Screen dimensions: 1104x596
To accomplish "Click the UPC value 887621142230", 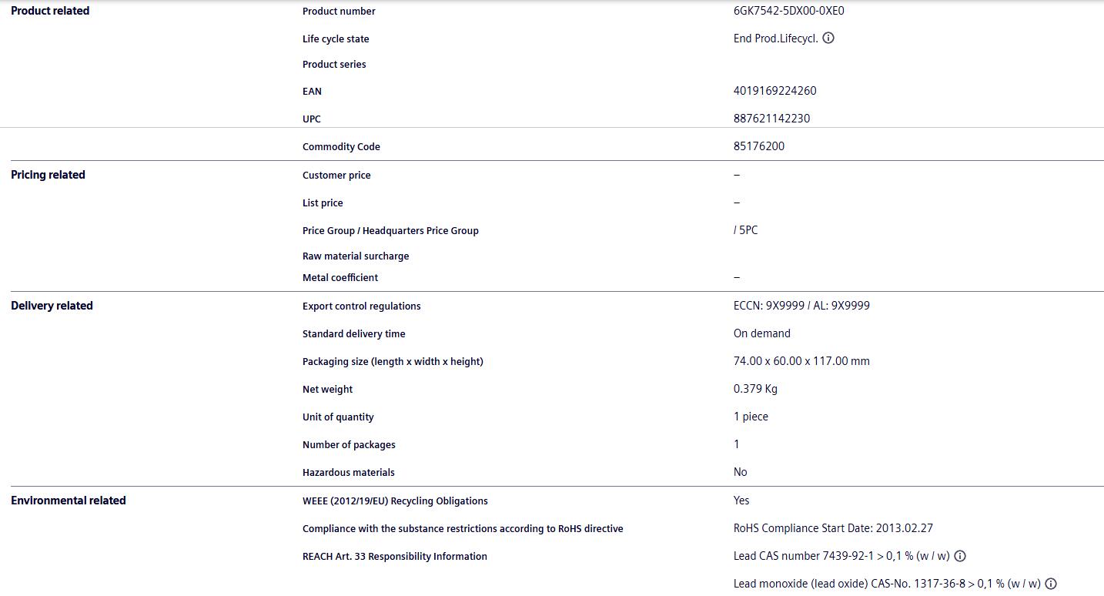I will point(771,119).
